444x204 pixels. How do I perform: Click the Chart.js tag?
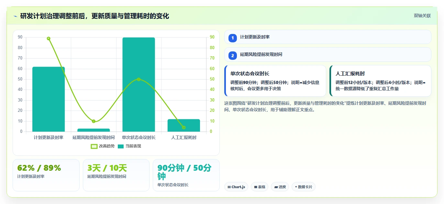point(236,187)
